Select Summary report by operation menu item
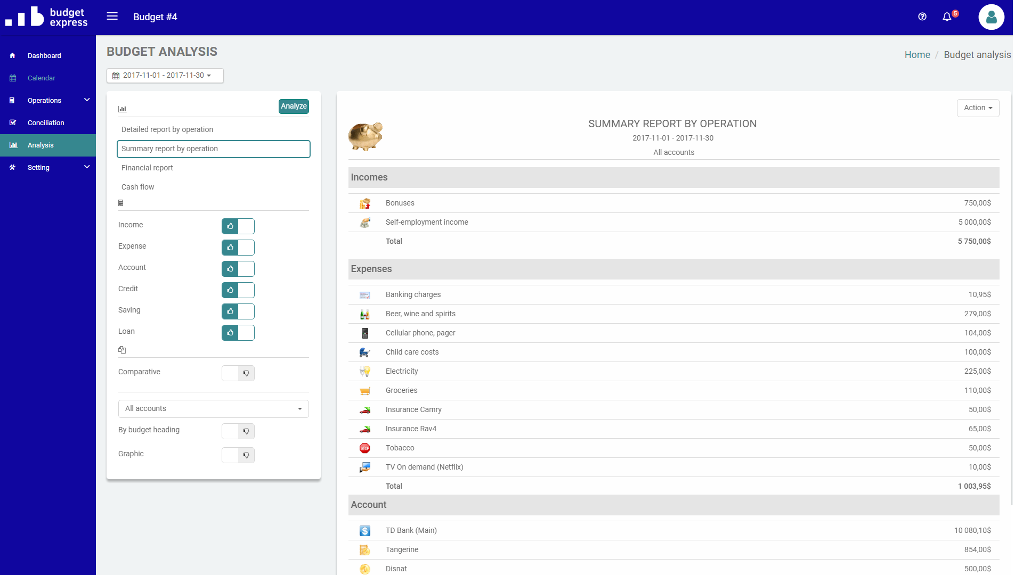 click(x=214, y=148)
